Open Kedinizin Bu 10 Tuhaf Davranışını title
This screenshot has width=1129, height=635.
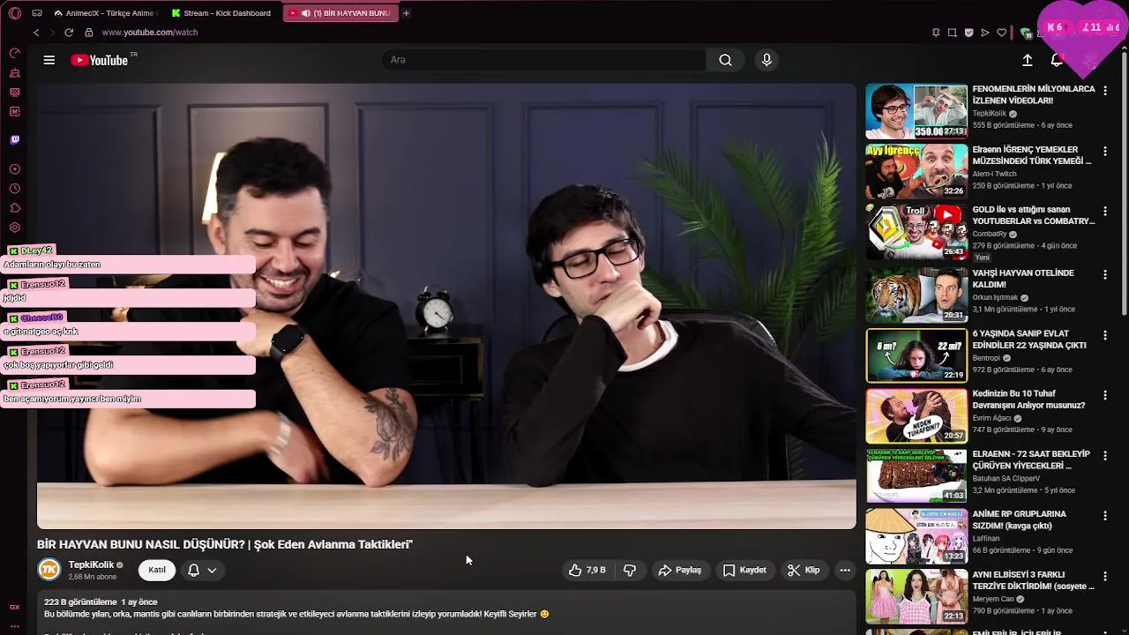pyautogui.click(x=1028, y=400)
